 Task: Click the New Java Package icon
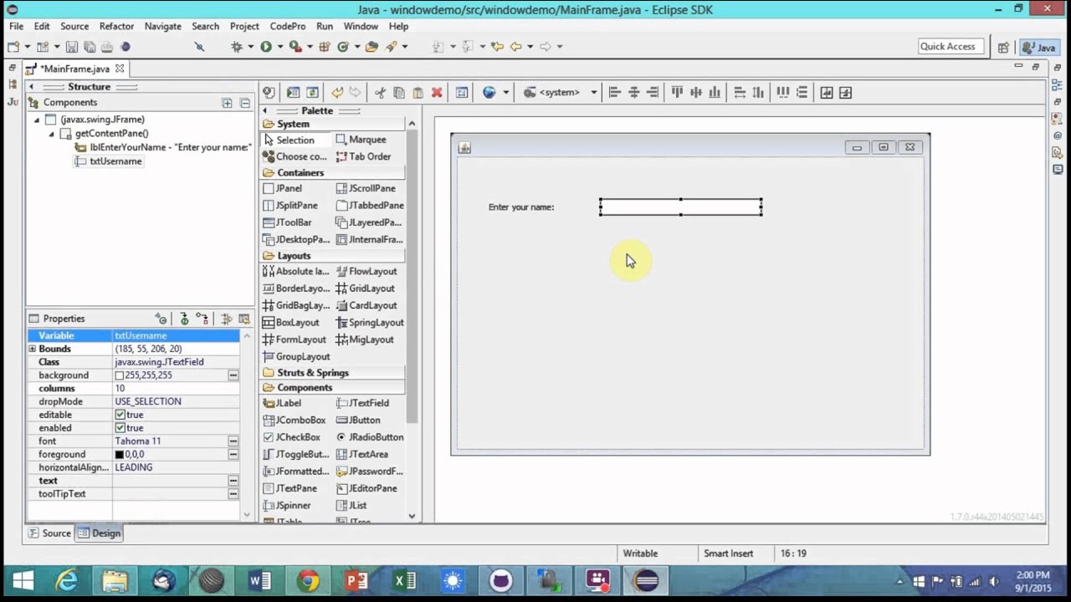click(324, 47)
